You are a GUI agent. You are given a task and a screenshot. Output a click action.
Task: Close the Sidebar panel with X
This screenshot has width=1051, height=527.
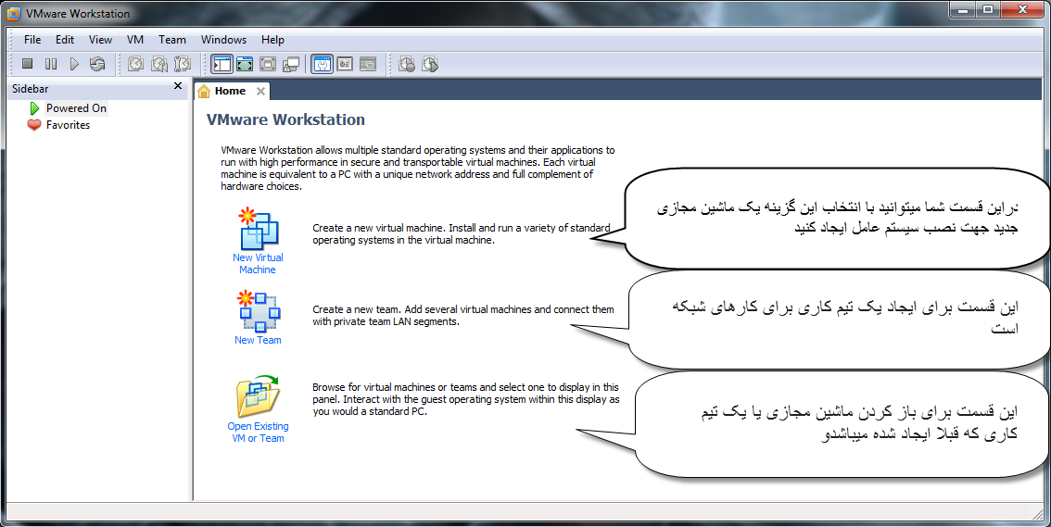coord(178,86)
